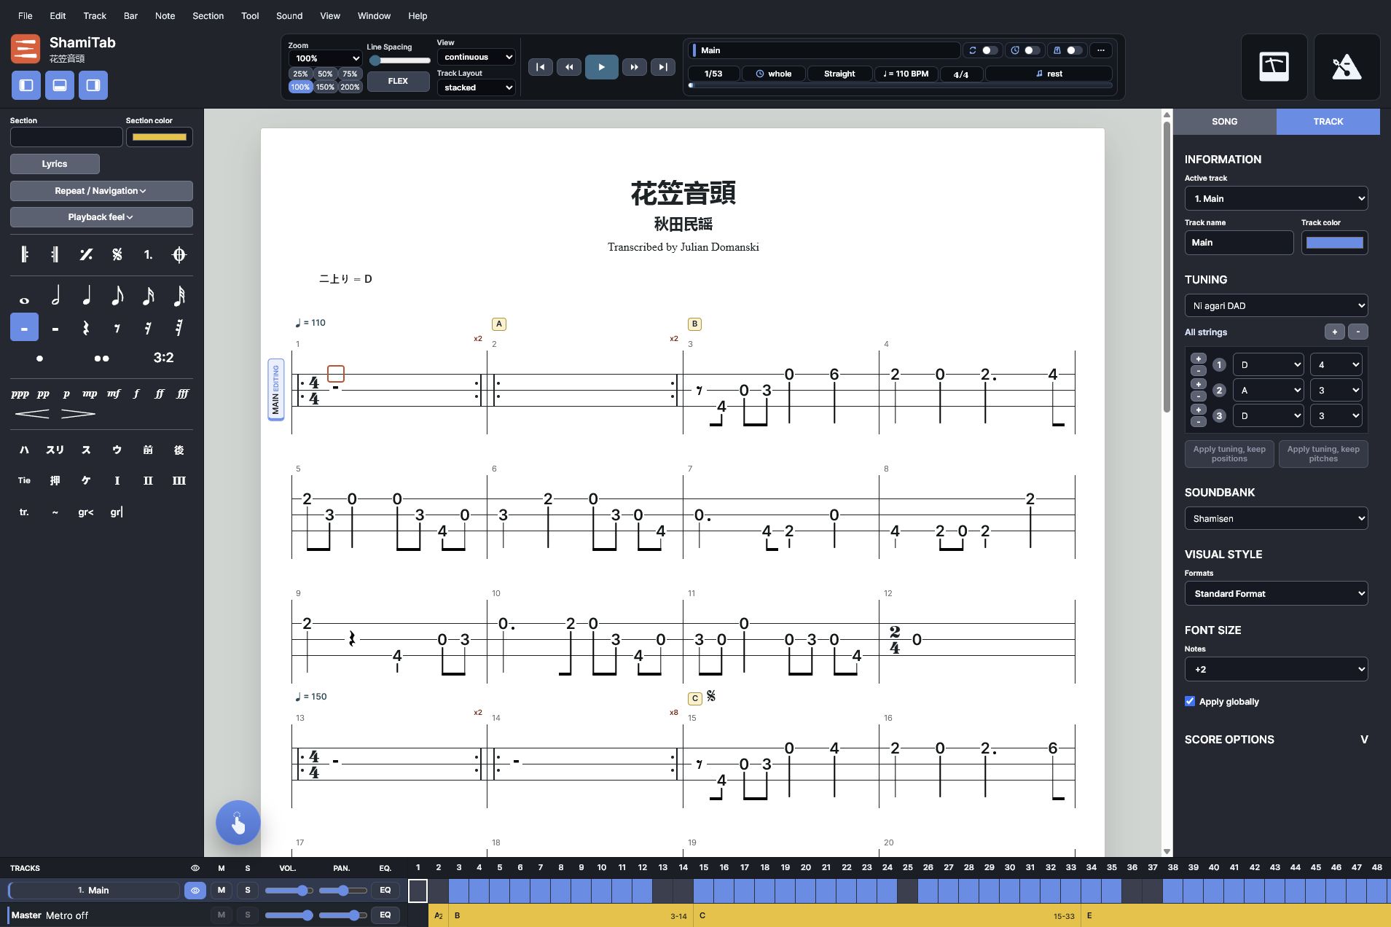
Task: Add trill tr. ornament
Action: [x=24, y=512]
